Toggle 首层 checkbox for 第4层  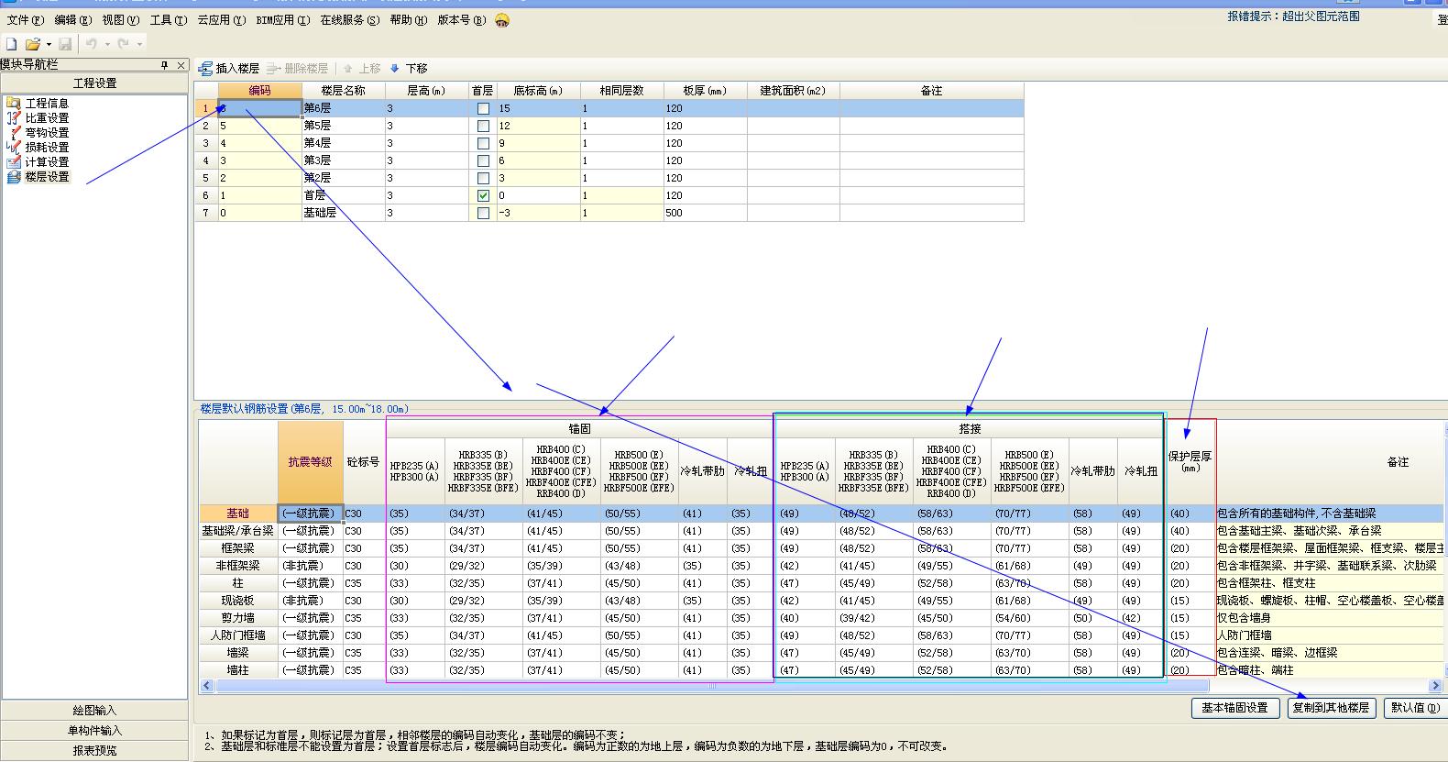(483, 143)
